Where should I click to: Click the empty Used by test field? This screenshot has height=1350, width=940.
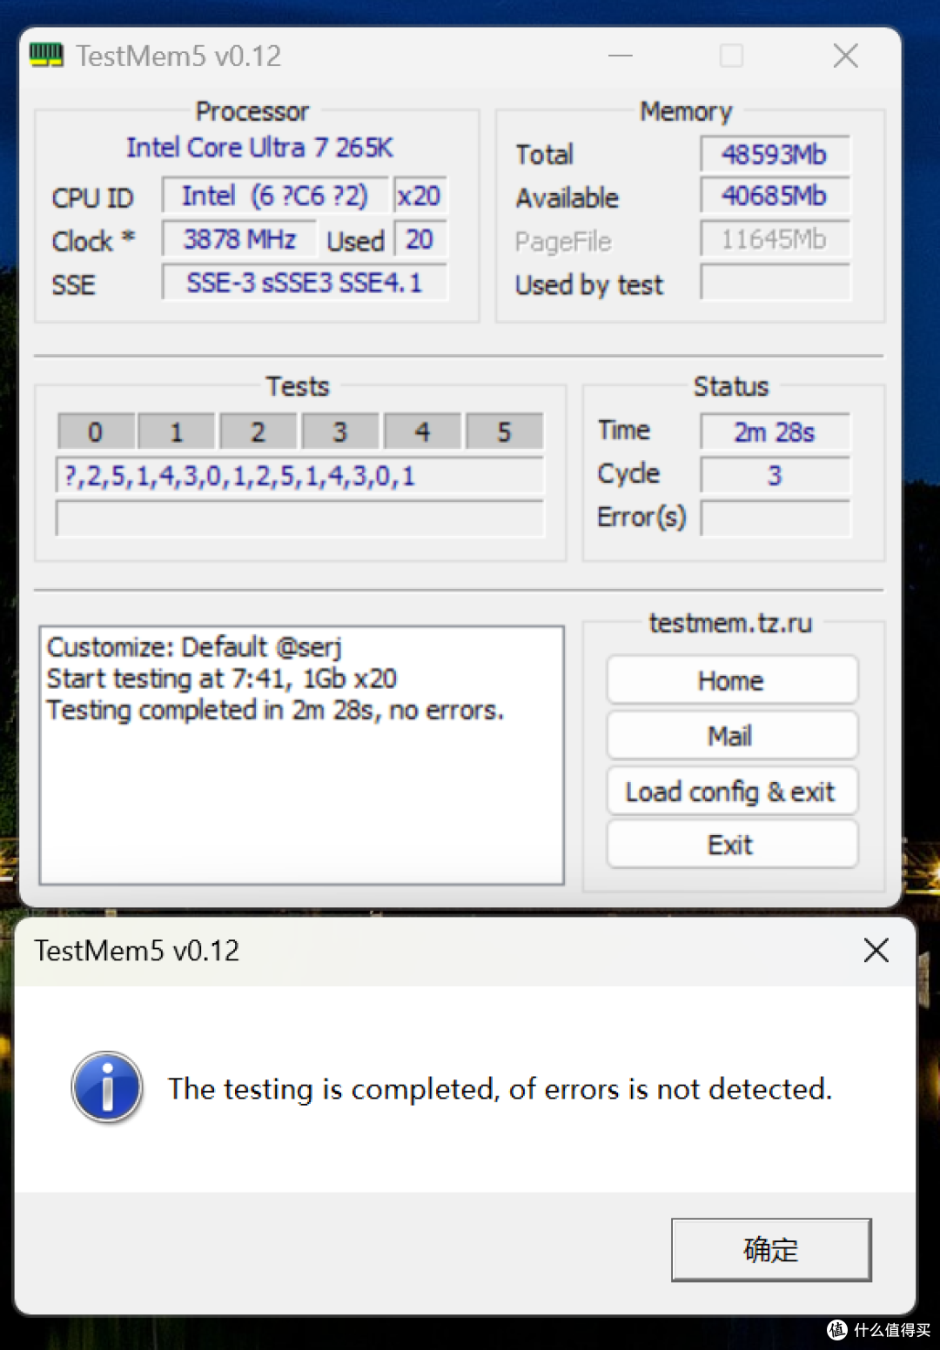(775, 283)
